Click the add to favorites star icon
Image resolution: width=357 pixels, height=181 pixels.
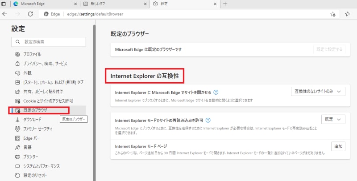[332, 14]
